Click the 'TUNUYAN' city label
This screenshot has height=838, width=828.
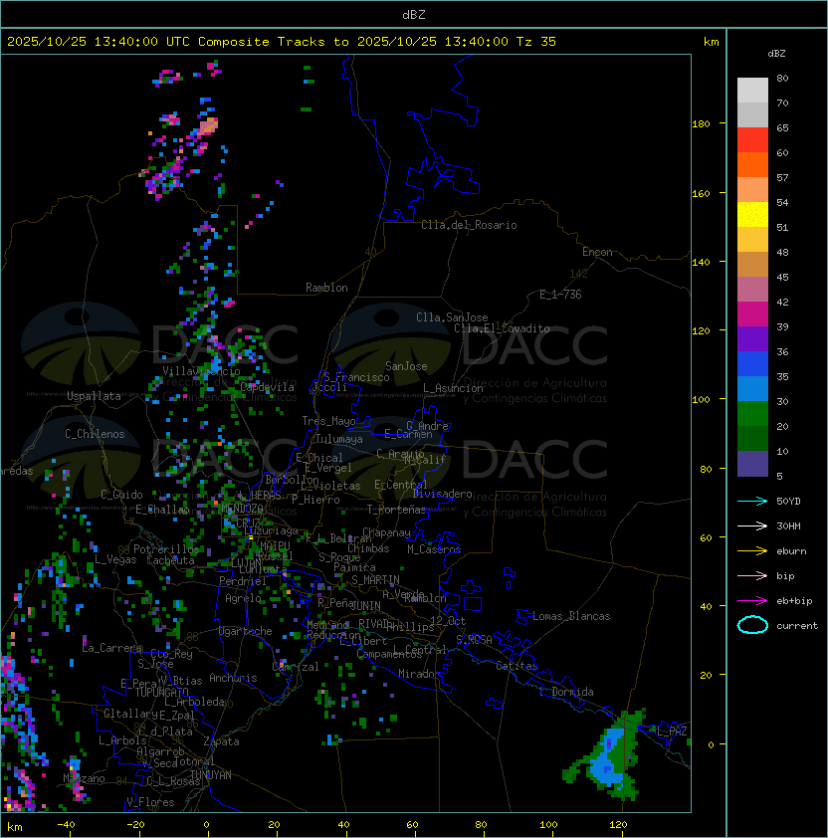point(211,775)
